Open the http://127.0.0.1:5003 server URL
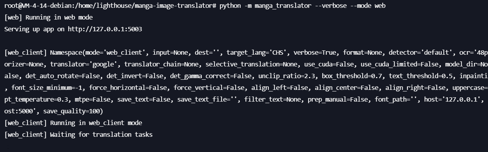The image size is (488, 152). pyautogui.click(x=105, y=29)
